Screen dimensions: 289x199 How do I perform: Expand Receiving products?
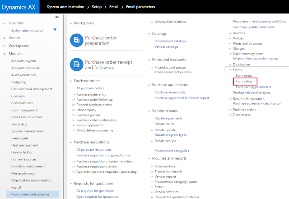pyautogui.click(x=74, y=125)
